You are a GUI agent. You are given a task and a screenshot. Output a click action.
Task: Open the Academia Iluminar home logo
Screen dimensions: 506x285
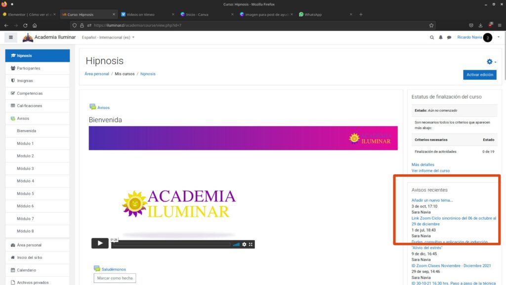(49, 38)
